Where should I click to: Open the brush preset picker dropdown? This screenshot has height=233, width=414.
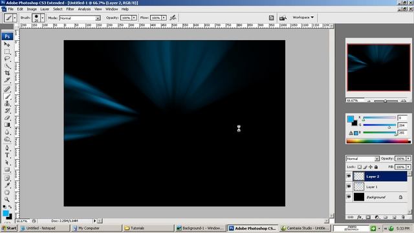(x=43, y=18)
